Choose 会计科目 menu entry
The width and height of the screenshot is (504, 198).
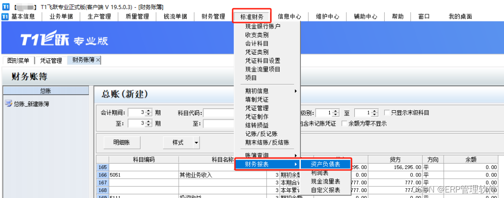tap(257, 44)
